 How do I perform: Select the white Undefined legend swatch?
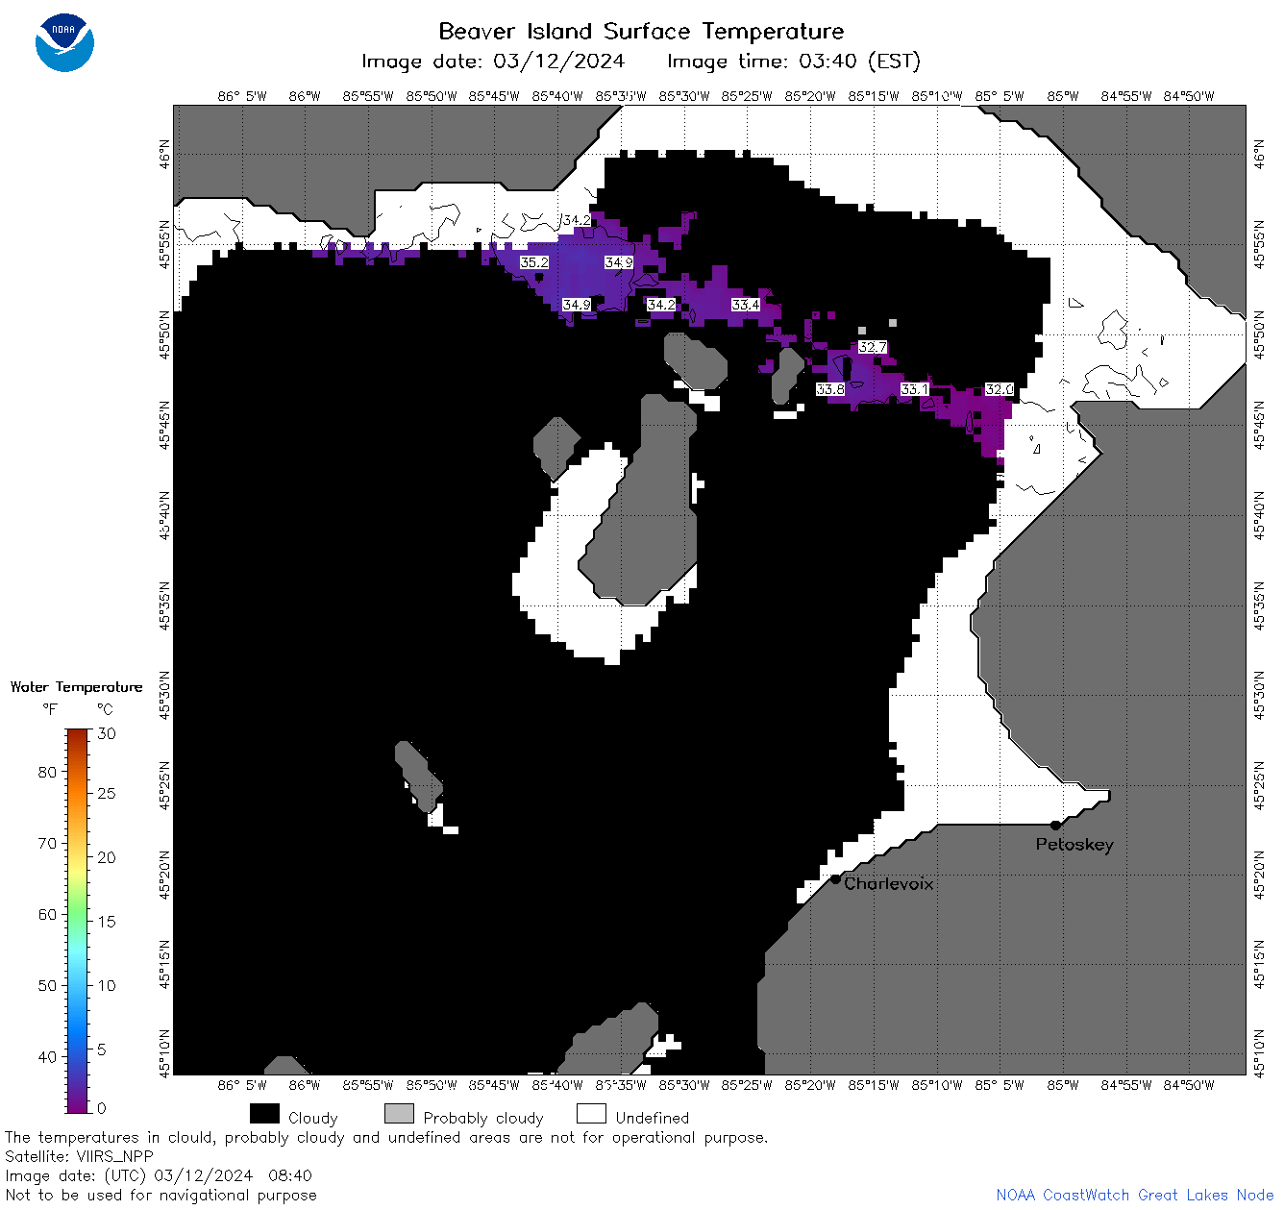click(x=591, y=1114)
